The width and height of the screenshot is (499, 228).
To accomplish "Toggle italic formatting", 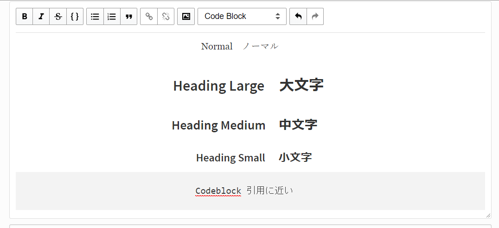I will pos(41,17).
